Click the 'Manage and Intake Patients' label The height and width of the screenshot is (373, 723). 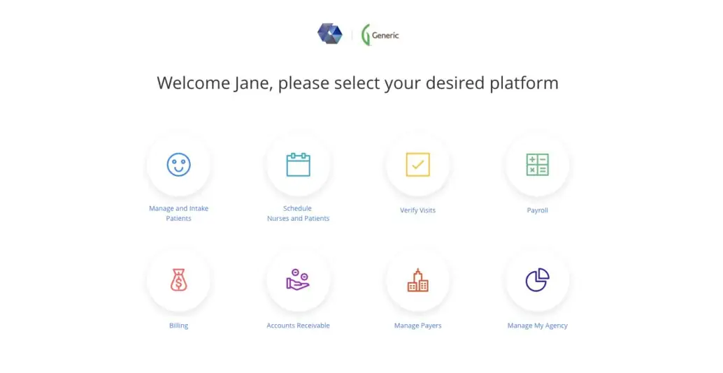[x=178, y=213]
